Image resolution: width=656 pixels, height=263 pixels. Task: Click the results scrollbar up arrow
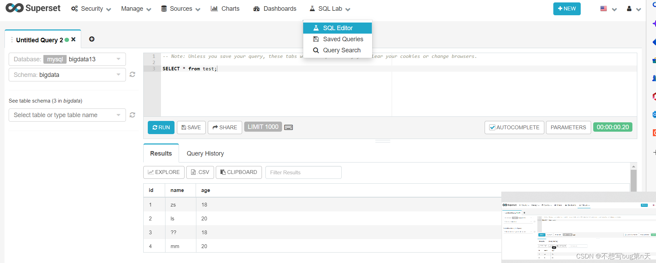(x=633, y=167)
